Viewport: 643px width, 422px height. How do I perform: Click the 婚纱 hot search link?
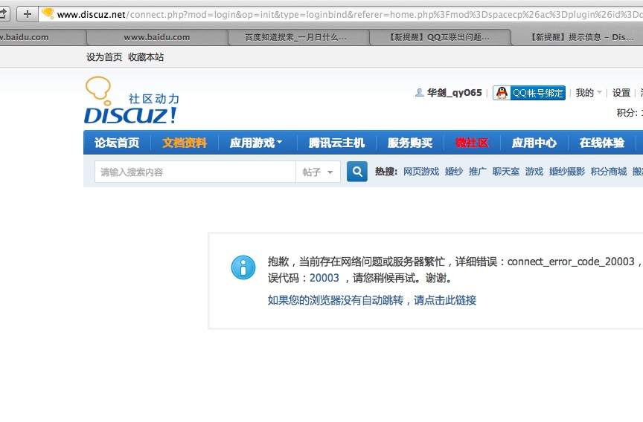454,172
